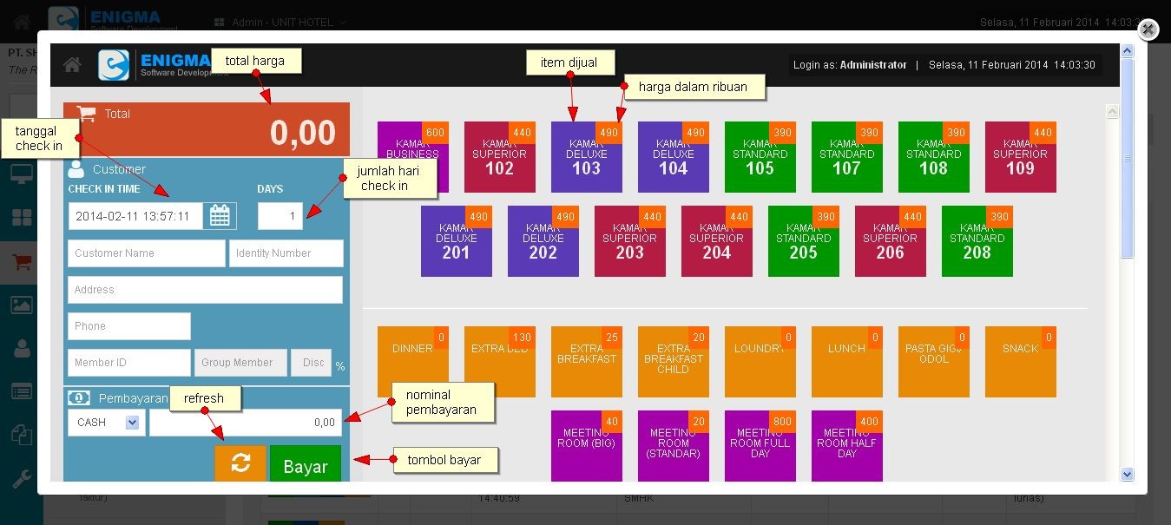Click the Address text field
This screenshot has height=525, width=1171.
(x=205, y=290)
